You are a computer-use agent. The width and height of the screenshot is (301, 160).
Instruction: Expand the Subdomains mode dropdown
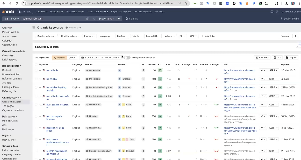(107, 19)
